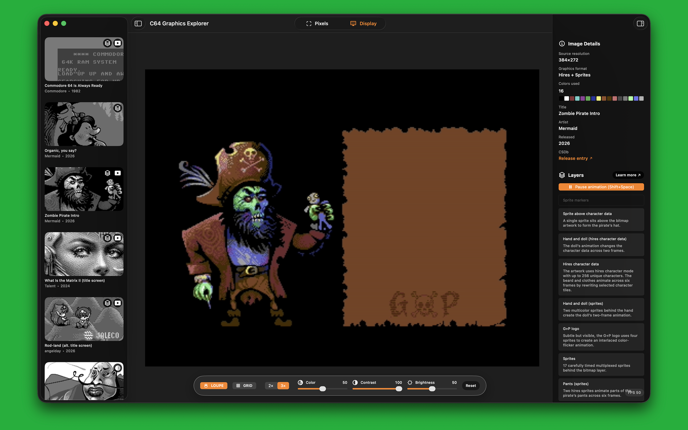Image resolution: width=688 pixels, height=430 pixels.
Task: Click the Learn more button beside Layers
Action: [x=628, y=175]
